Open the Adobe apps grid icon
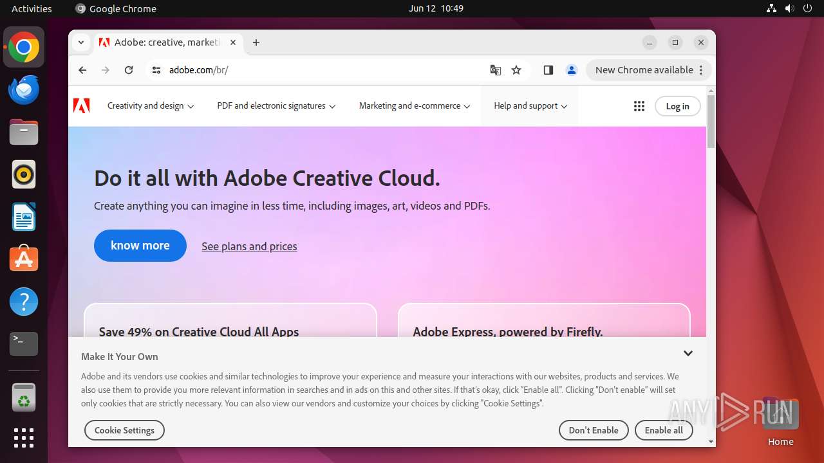Image resolution: width=824 pixels, height=463 pixels. point(639,106)
